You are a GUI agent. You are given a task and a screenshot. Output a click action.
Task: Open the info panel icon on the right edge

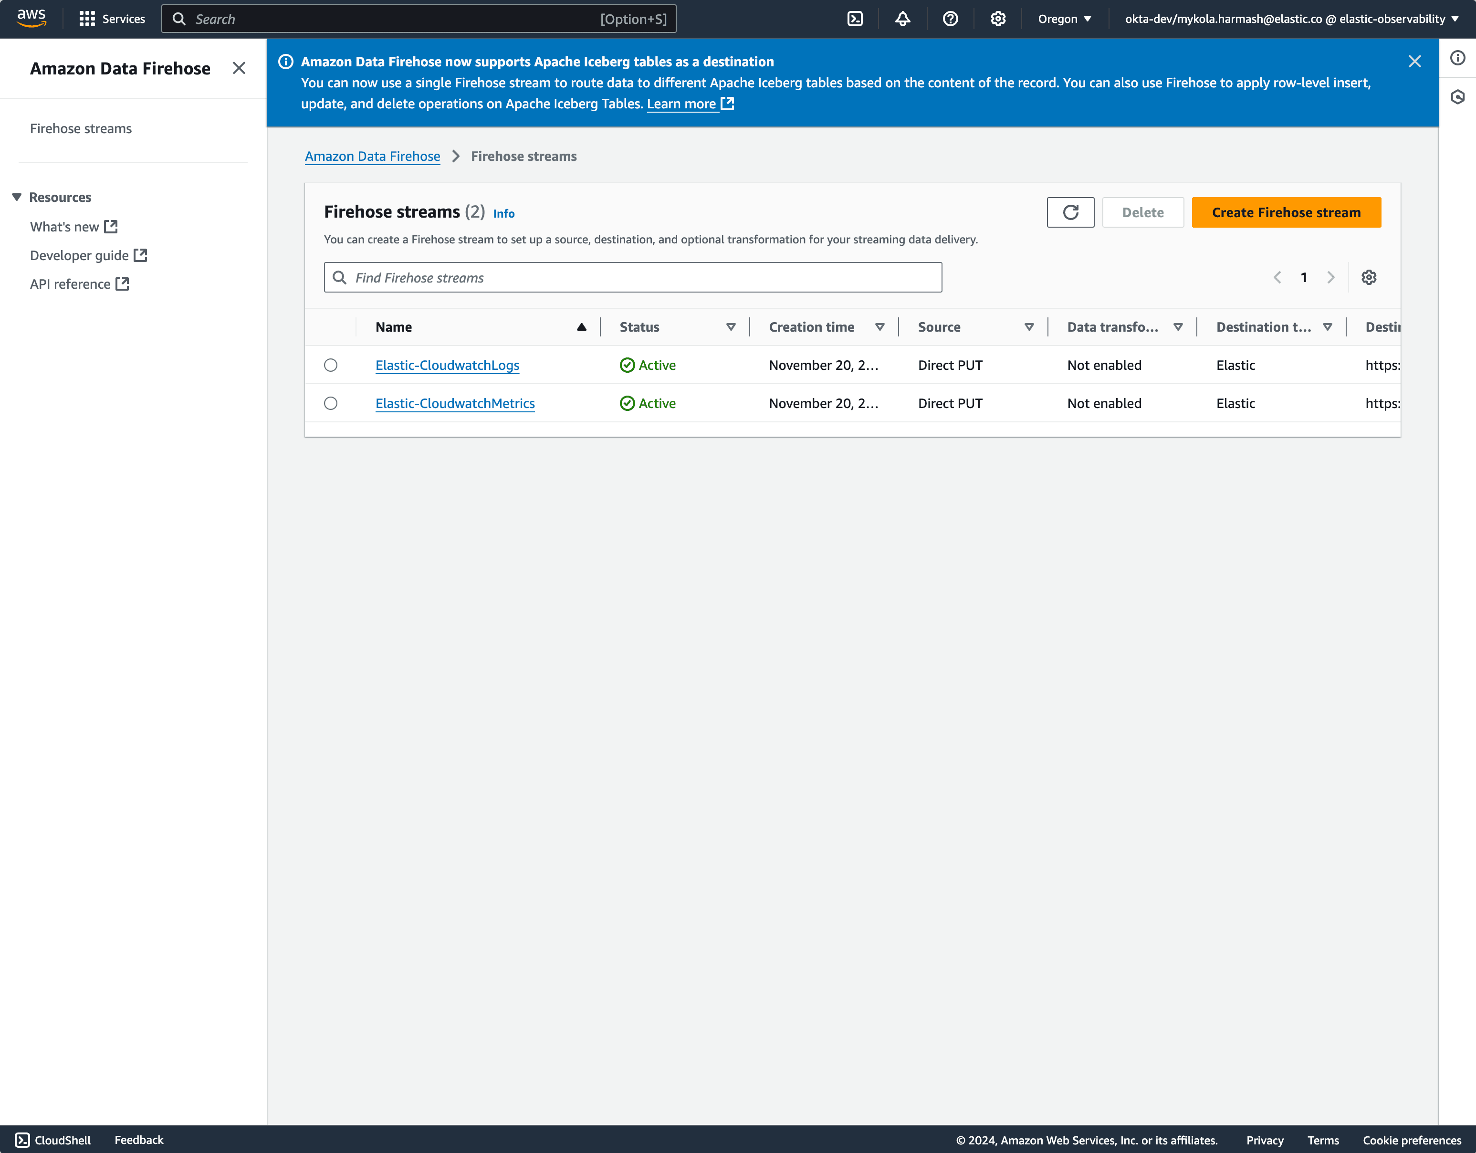[1457, 58]
